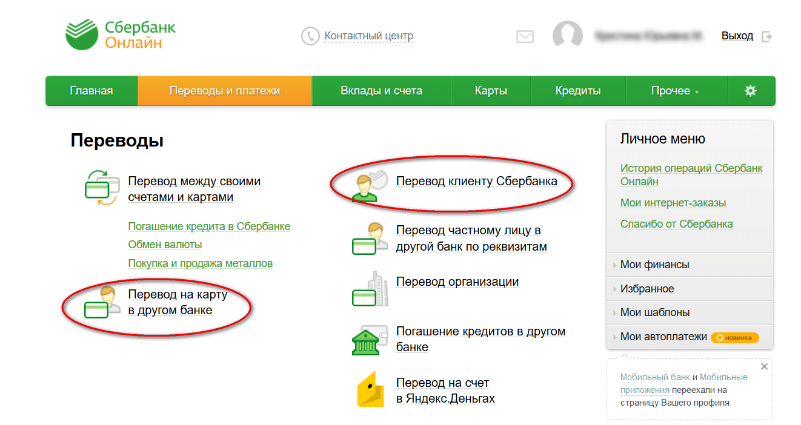This screenshot has height=425, width=801.
Task: Log out using the Выход link
Action: (x=737, y=36)
